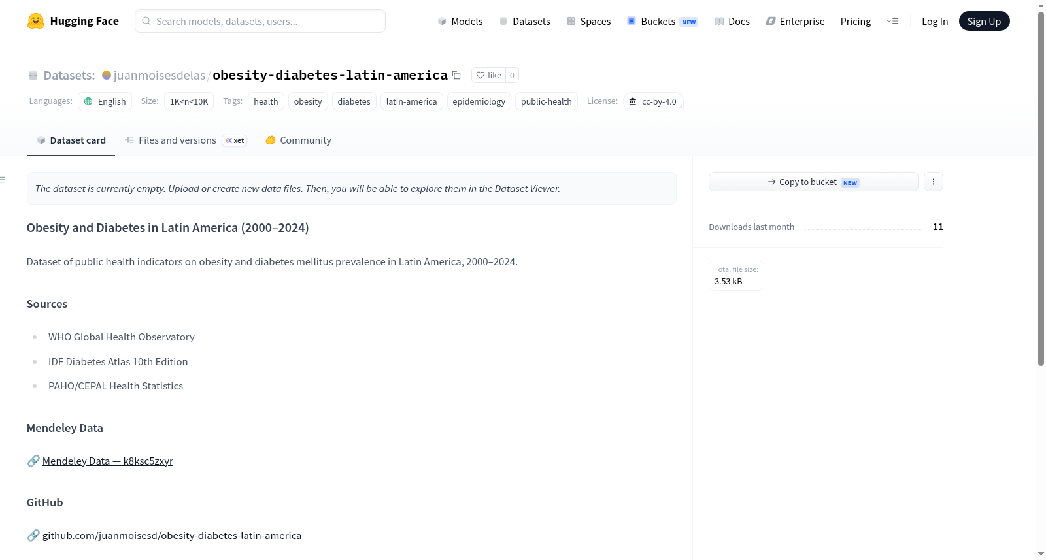Open the Upload or create new data files link
Image resolution: width=1046 pixels, height=560 pixels.
235,188
